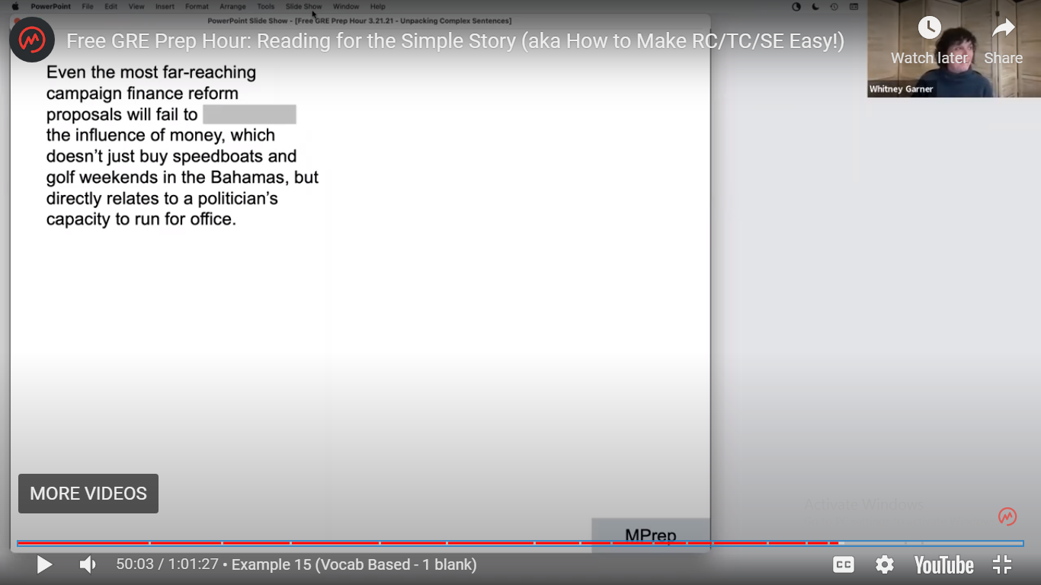Toggle closed captions with the CC icon
1041x585 pixels.
coord(843,564)
